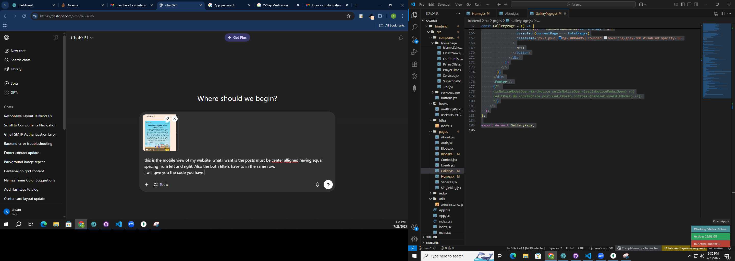735x261 pixels.
Task: Open the Selection menu in VS Code
Action: pyautogui.click(x=445, y=5)
